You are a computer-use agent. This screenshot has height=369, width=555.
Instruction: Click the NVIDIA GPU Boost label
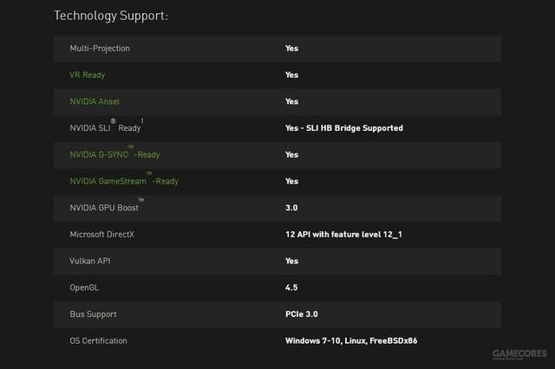(103, 208)
